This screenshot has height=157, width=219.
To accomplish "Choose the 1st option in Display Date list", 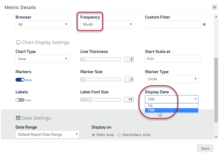I will click(x=172, y=105).
